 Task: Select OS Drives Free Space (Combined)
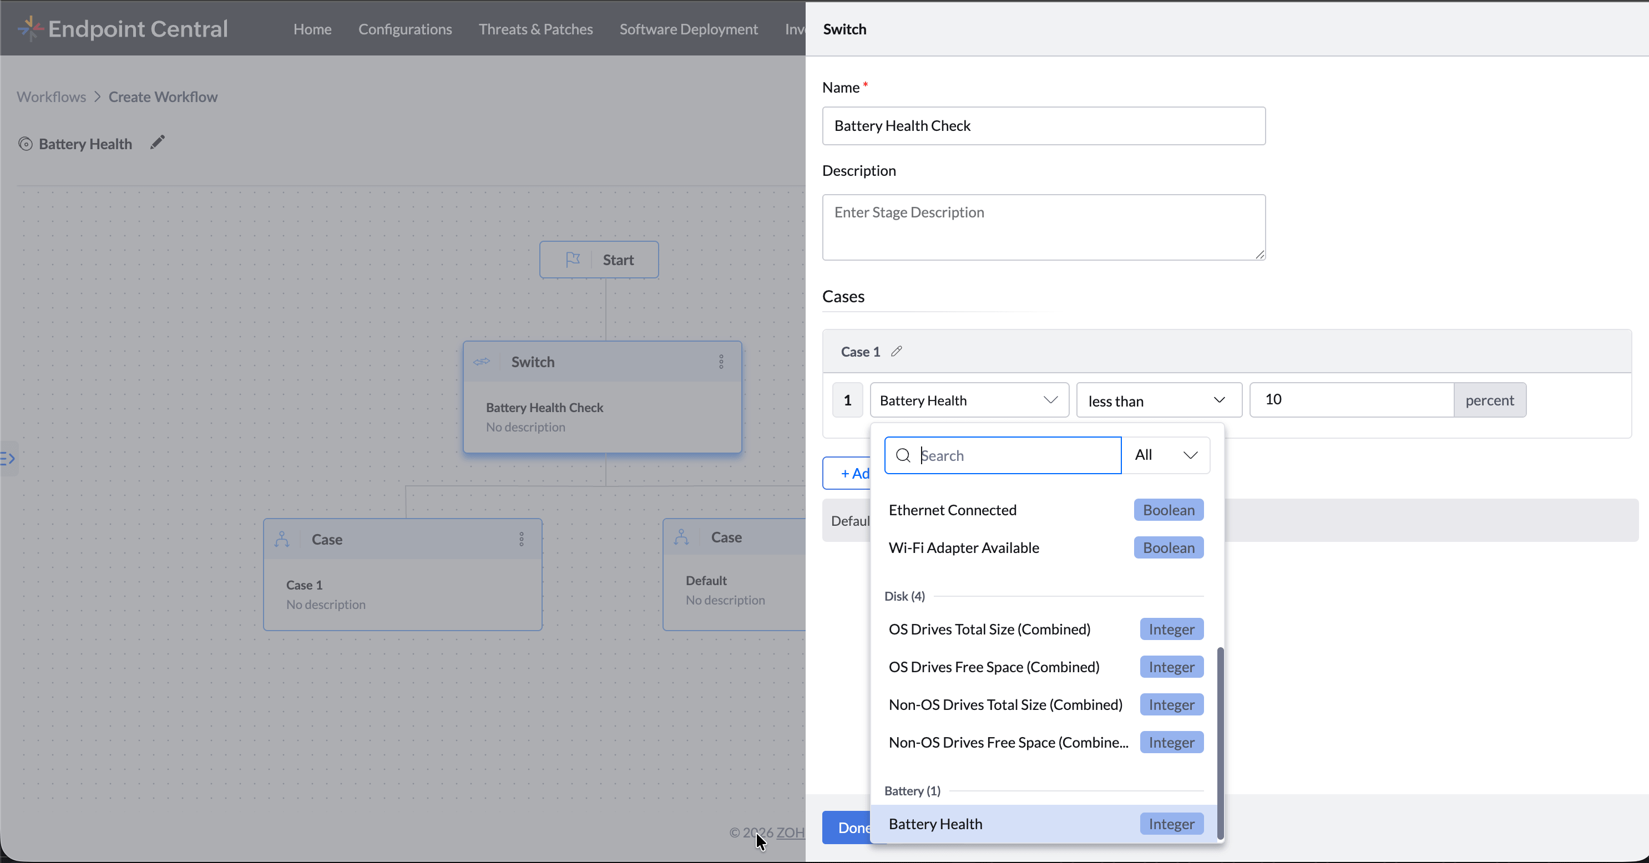click(1044, 667)
